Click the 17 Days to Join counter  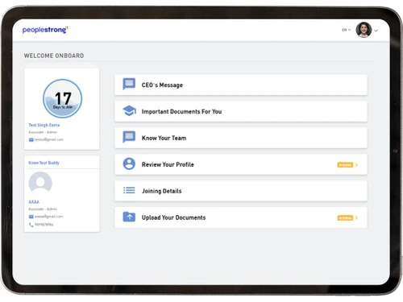click(63, 98)
